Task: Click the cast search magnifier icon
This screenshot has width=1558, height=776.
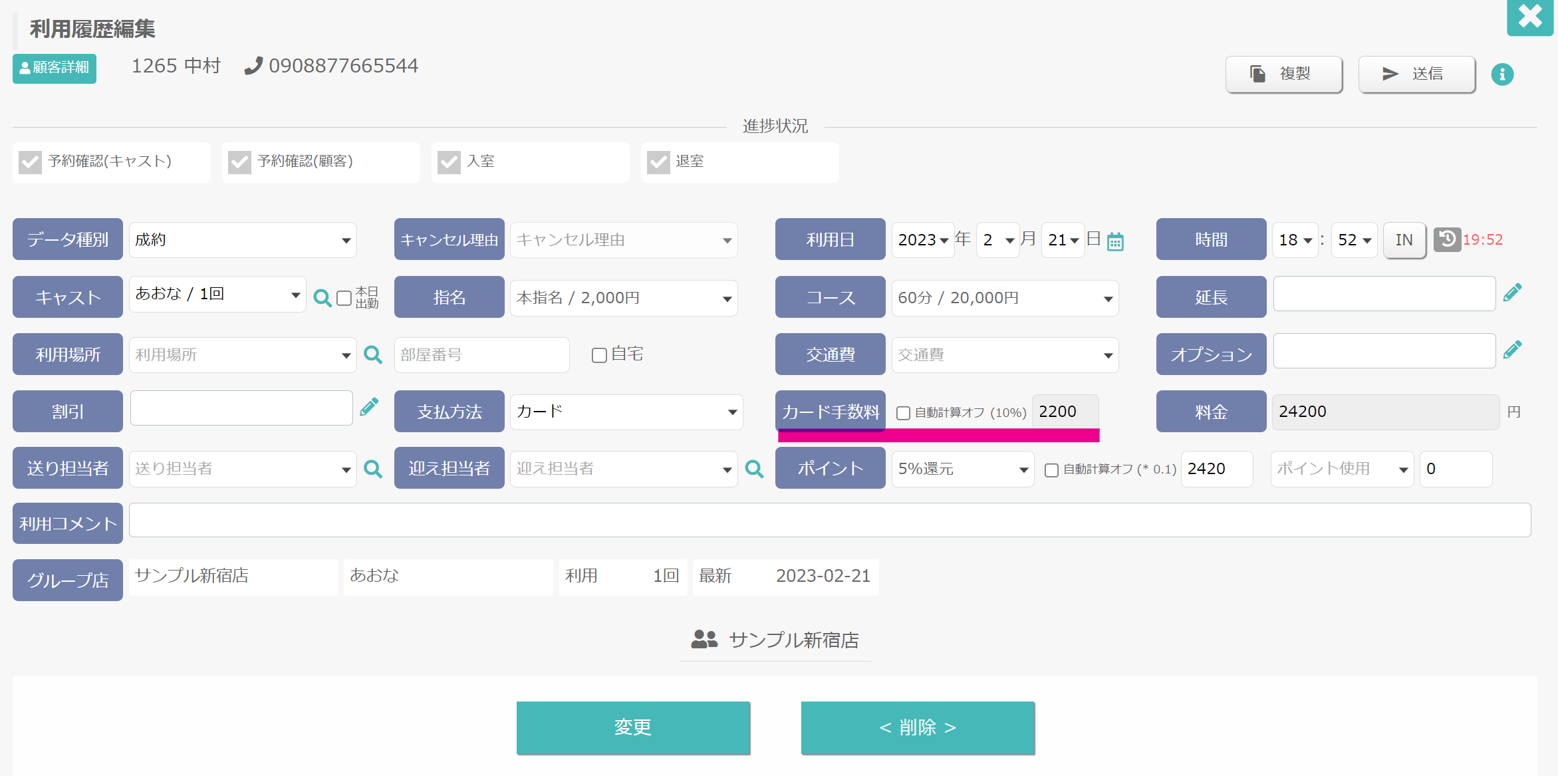Action: pyautogui.click(x=322, y=298)
